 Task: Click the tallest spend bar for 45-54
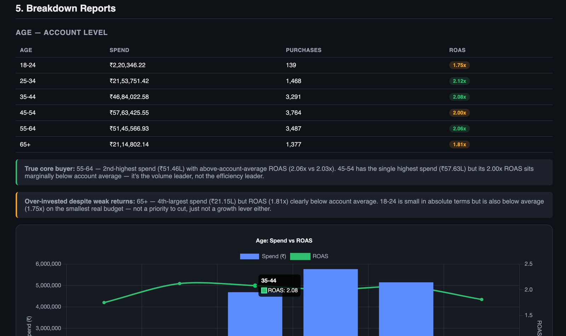pyautogui.click(x=331, y=302)
